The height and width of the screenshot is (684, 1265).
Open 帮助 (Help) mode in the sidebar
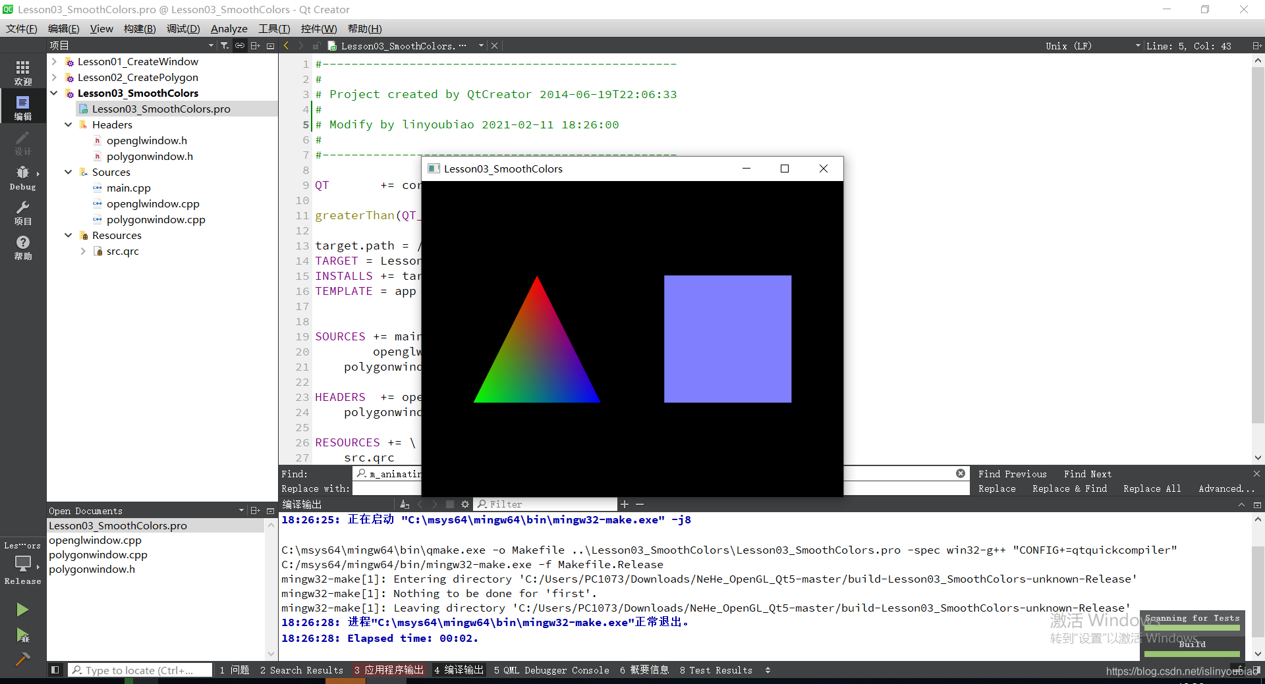22,247
